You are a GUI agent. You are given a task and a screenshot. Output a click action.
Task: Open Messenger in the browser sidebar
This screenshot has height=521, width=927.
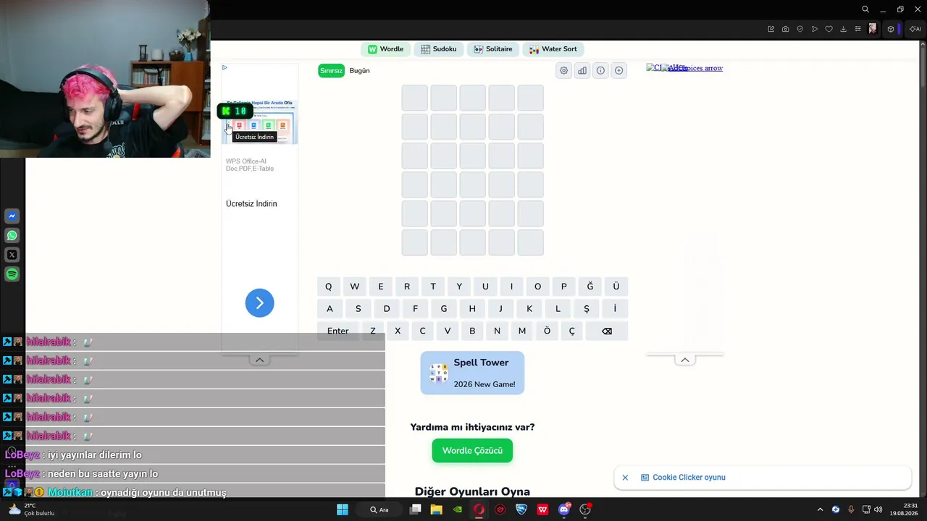click(12, 216)
